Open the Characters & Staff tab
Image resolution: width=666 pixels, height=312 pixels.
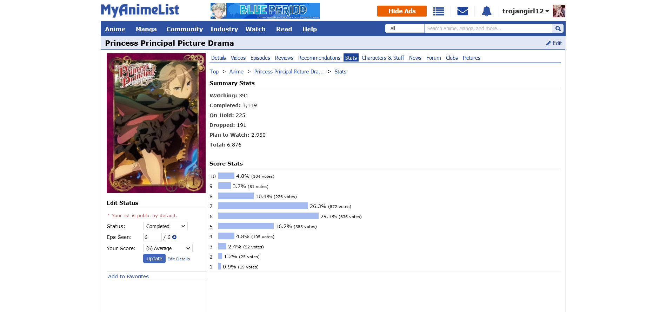382,58
